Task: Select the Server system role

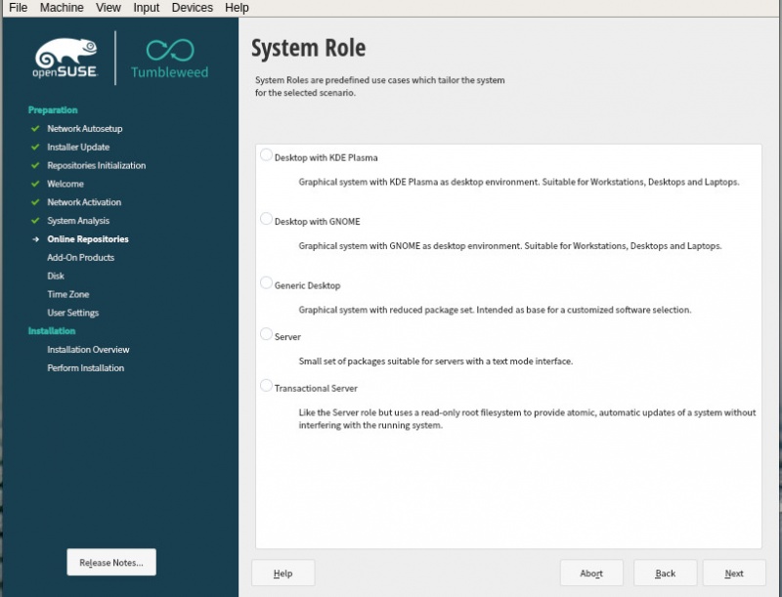Action: click(x=265, y=335)
